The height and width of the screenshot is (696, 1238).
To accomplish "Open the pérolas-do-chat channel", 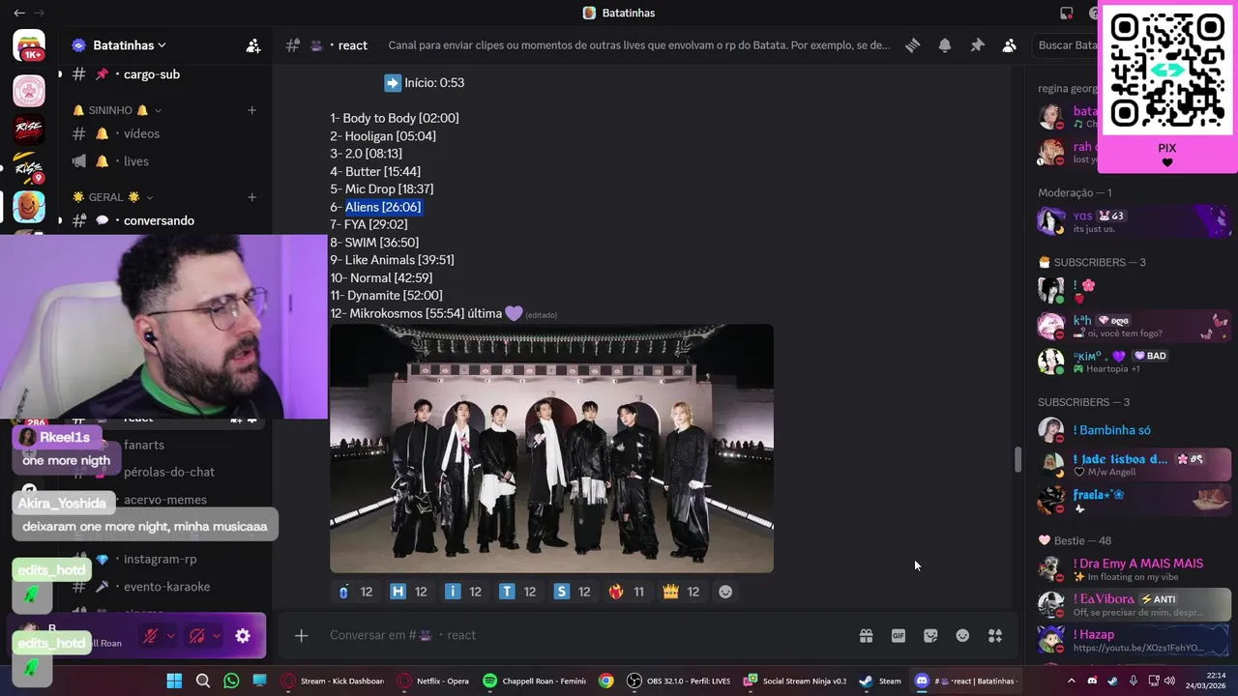I will [169, 472].
